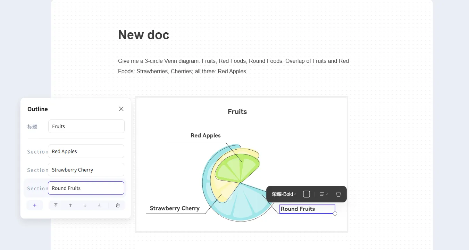Select the Red Apples diagram label

[206, 135]
